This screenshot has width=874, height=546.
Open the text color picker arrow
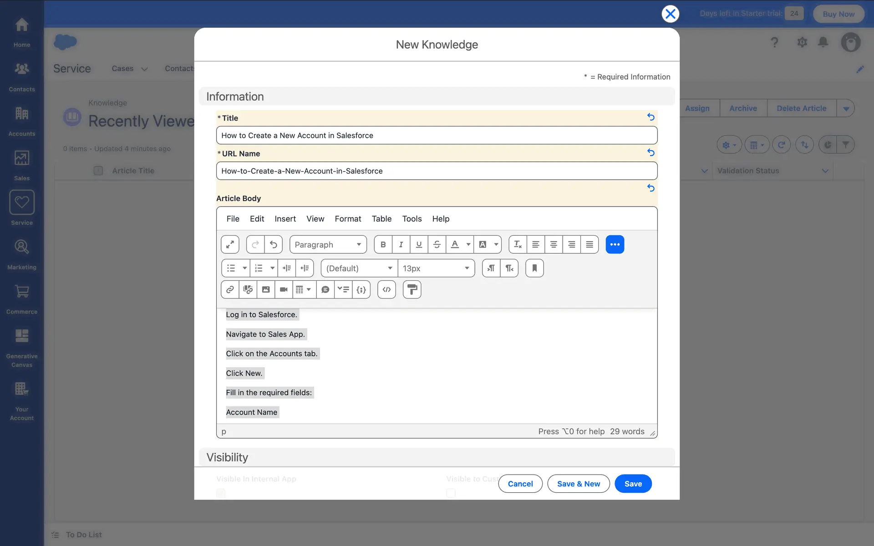(468, 244)
